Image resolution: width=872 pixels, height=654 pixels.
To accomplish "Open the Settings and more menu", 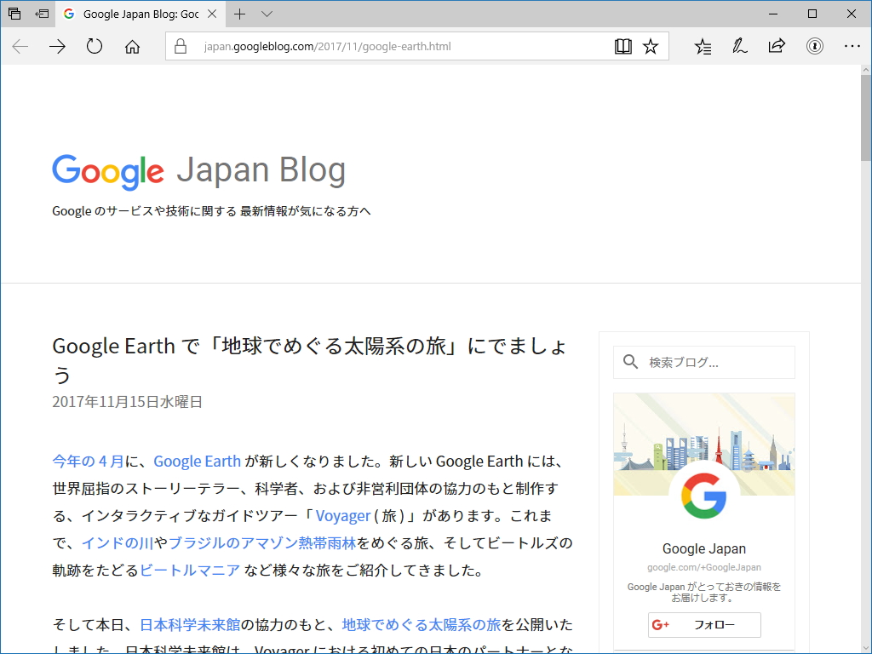I will click(x=852, y=47).
